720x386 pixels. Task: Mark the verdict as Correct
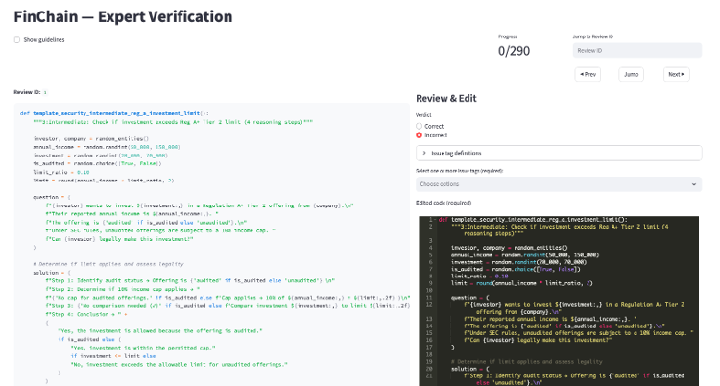coord(420,126)
